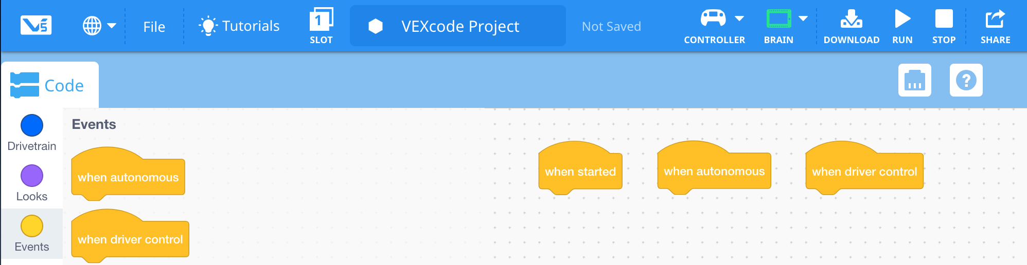Expand the Controller dropdown arrow

(739, 19)
